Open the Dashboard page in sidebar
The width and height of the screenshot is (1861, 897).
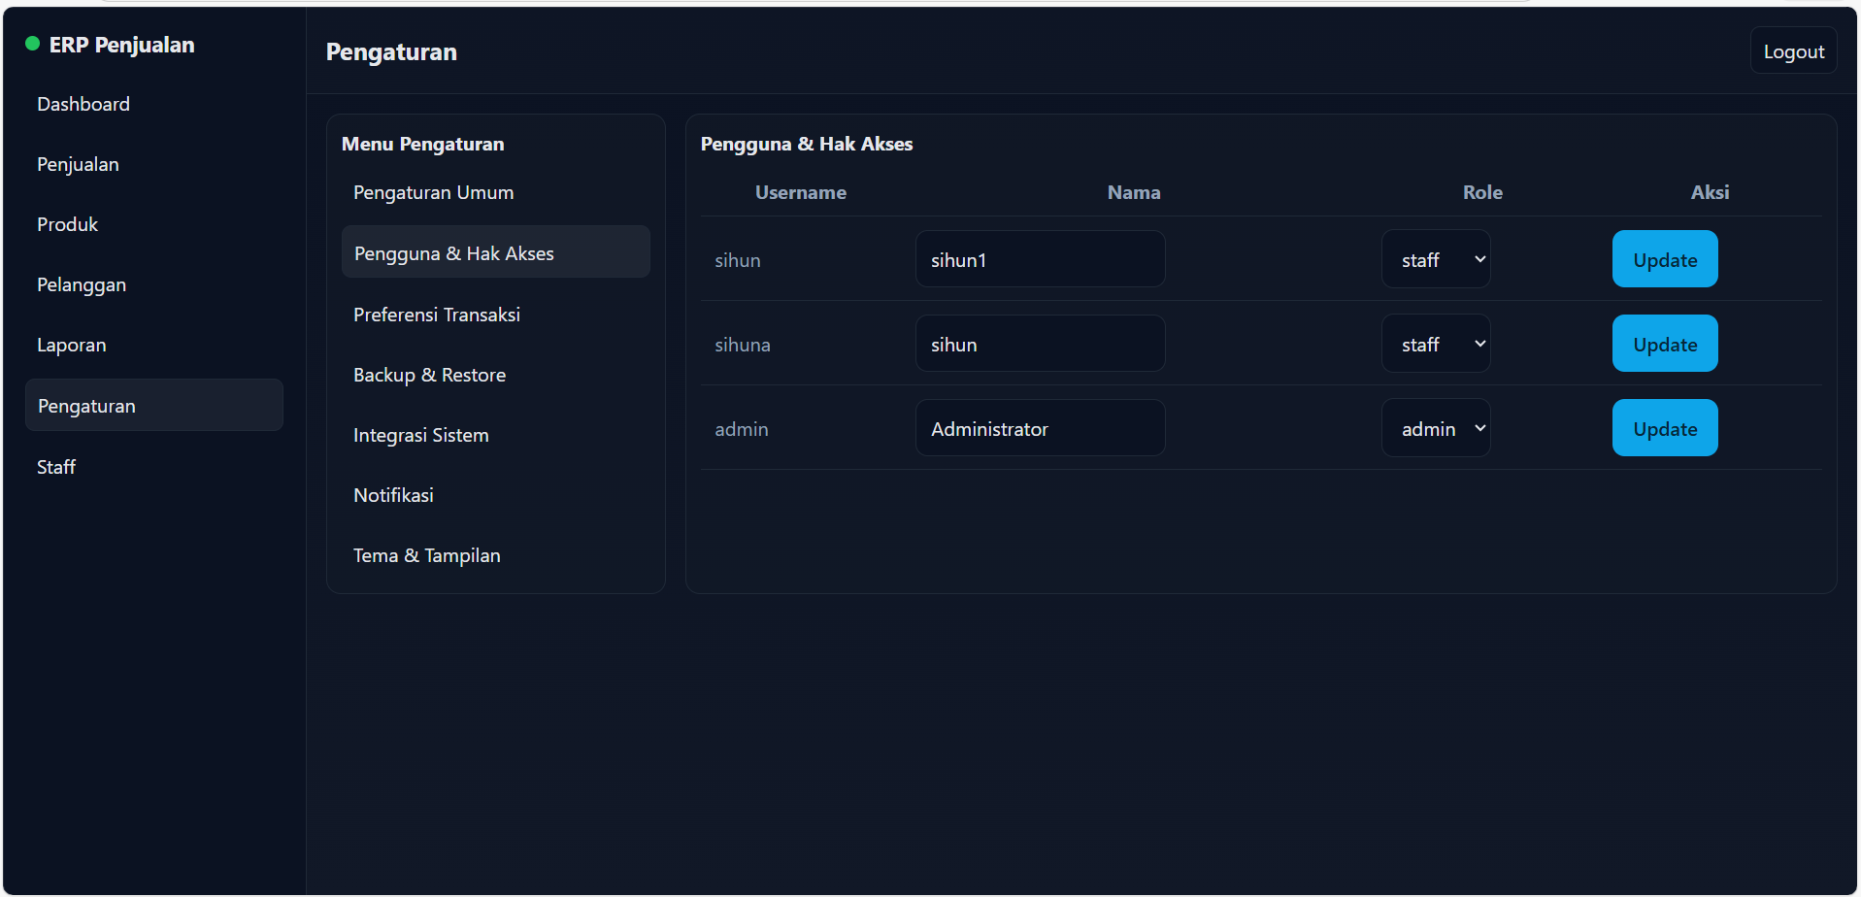pos(83,104)
